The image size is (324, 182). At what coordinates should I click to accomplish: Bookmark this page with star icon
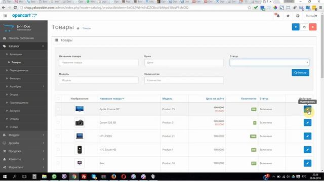point(250,8)
